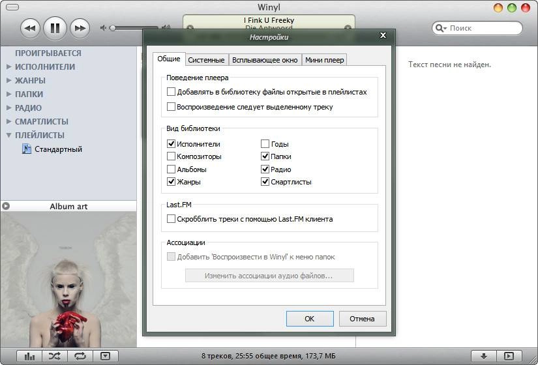Expand ИСПОЛНИТЕЛИ tree arrow
Image resolution: width=538 pixels, height=365 pixels.
pyautogui.click(x=9, y=66)
